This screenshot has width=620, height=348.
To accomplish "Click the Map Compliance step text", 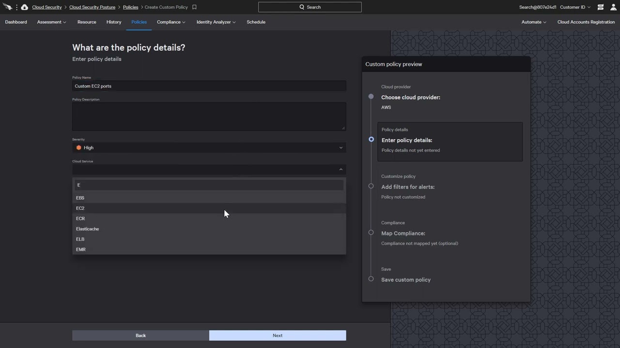I will click(403, 233).
